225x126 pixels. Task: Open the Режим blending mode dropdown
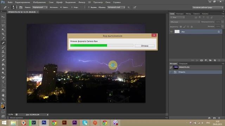tap(40, 7)
